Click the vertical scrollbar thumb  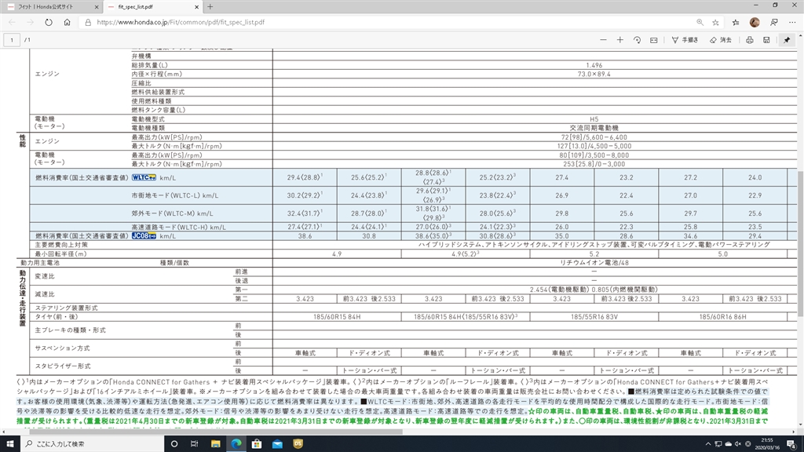[800, 243]
